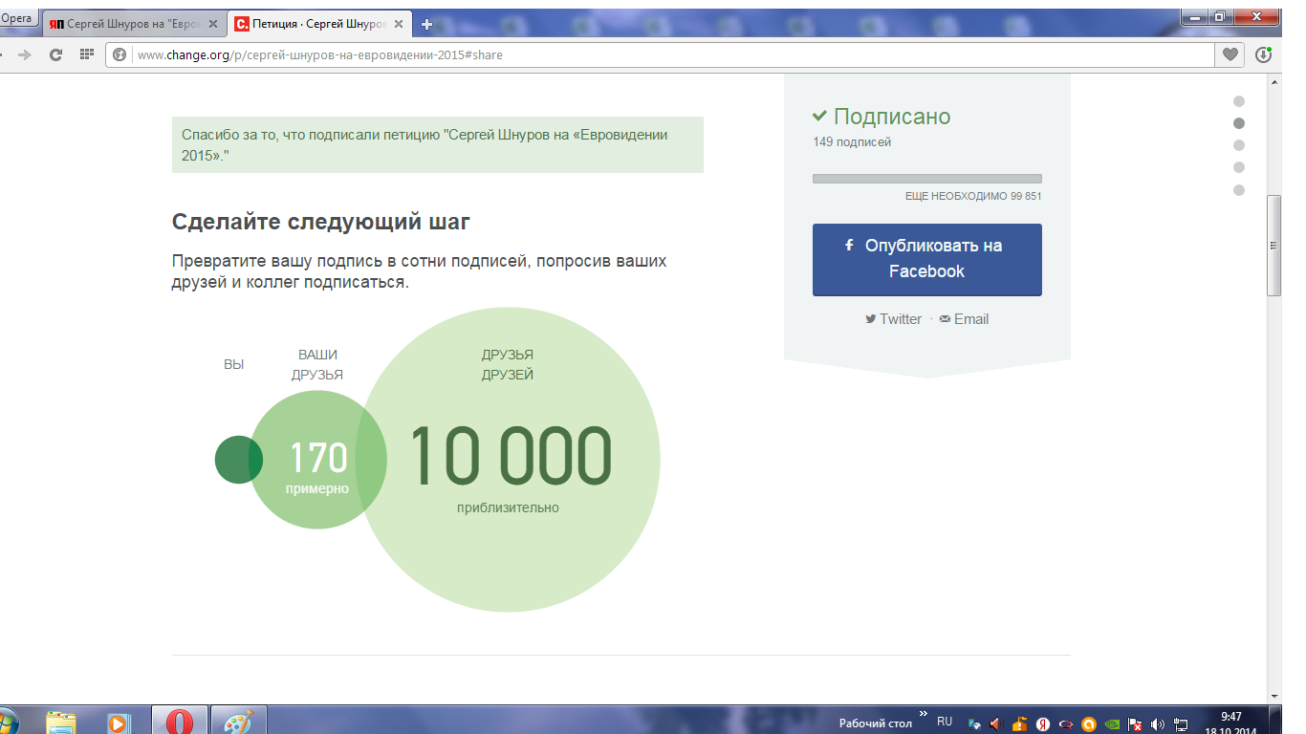1306x734 pixels.
Task: Click the signature progress bar
Action: coord(926,179)
